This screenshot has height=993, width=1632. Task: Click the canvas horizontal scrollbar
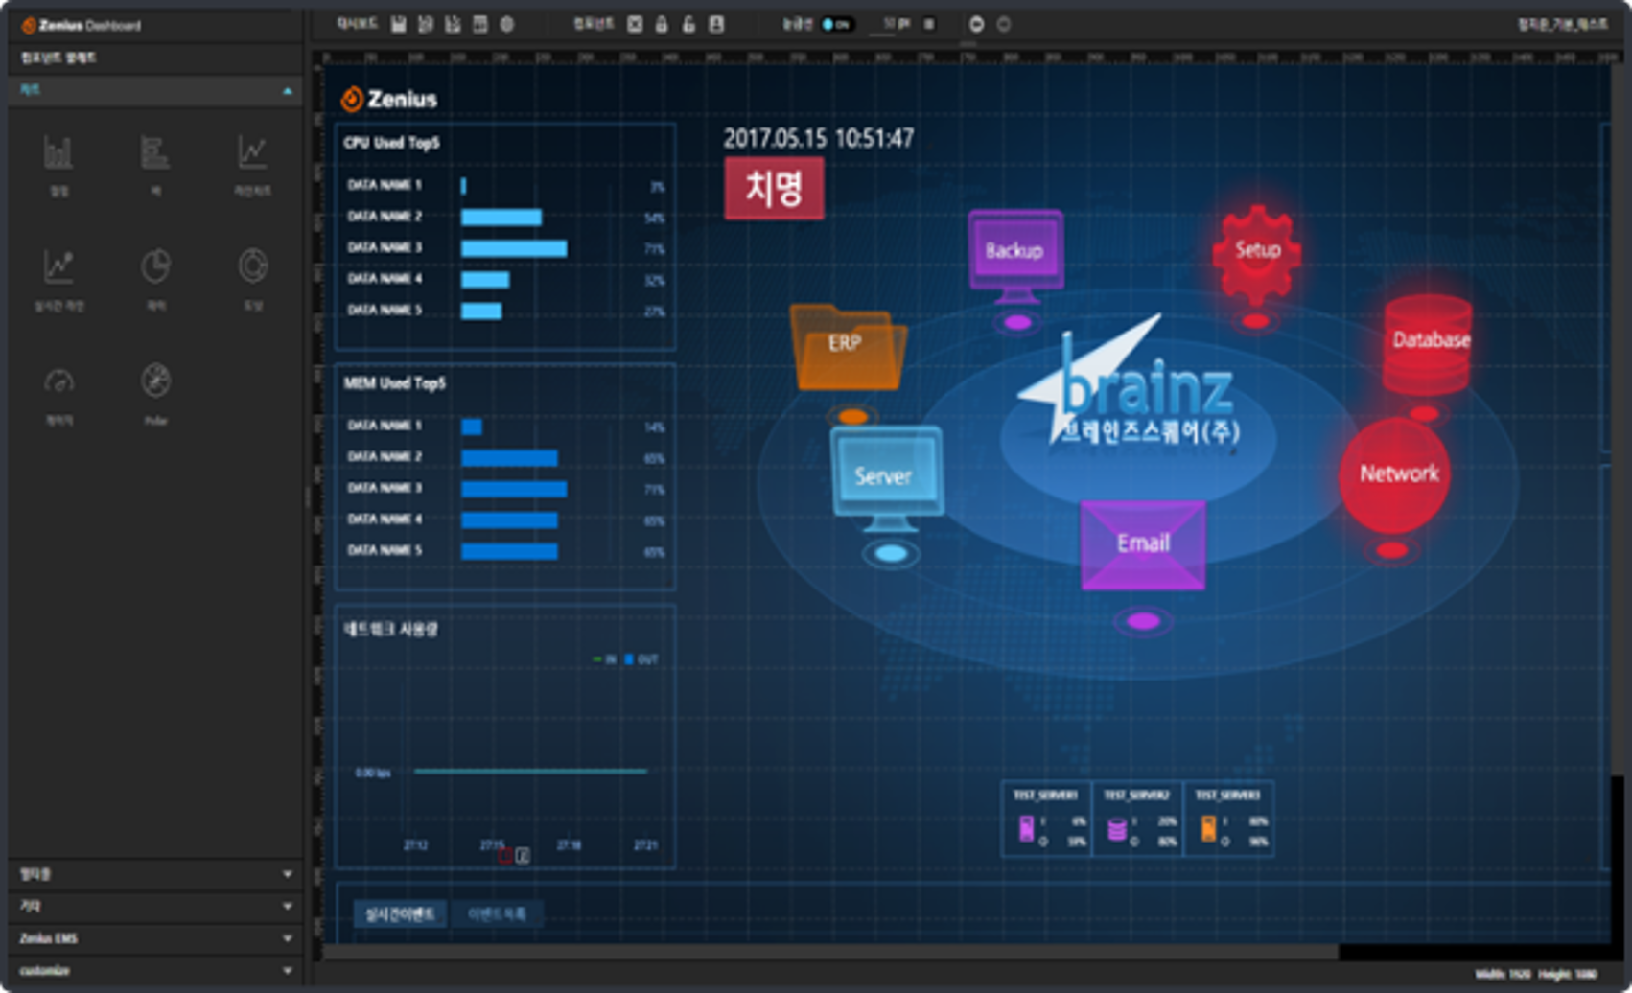[830, 953]
